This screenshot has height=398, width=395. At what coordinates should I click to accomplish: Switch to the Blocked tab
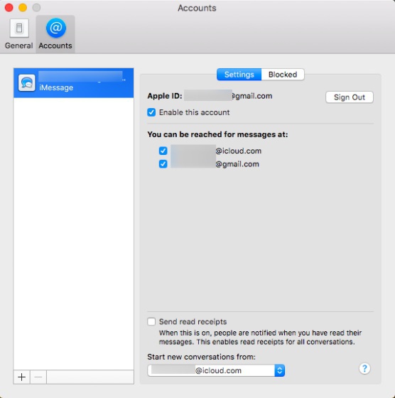283,75
